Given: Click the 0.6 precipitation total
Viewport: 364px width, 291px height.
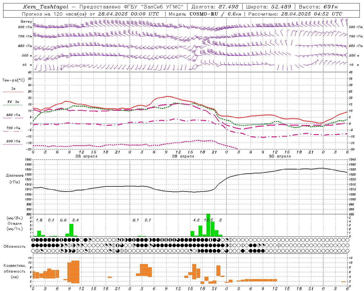Looking at the screenshot, I should (x=63, y=220).
